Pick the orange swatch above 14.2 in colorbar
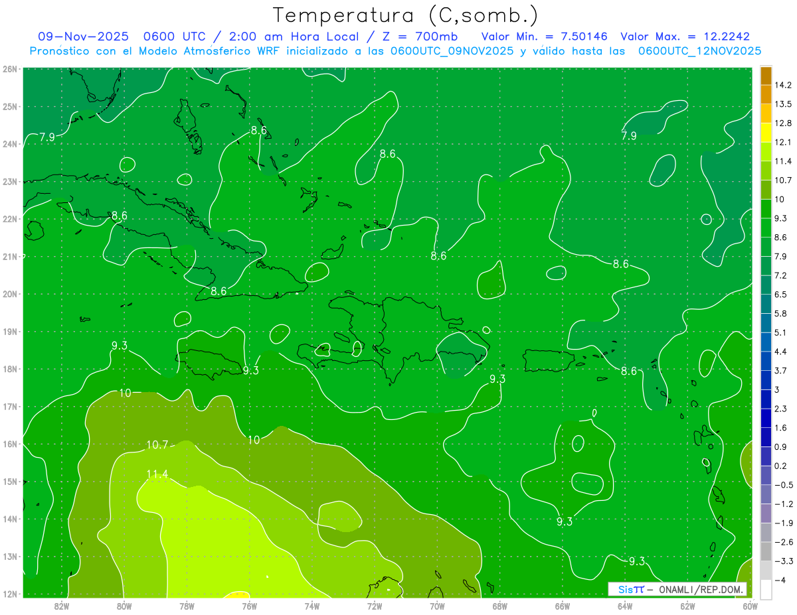The width and height of the screenshot is (797, 615). click(766, 76)
